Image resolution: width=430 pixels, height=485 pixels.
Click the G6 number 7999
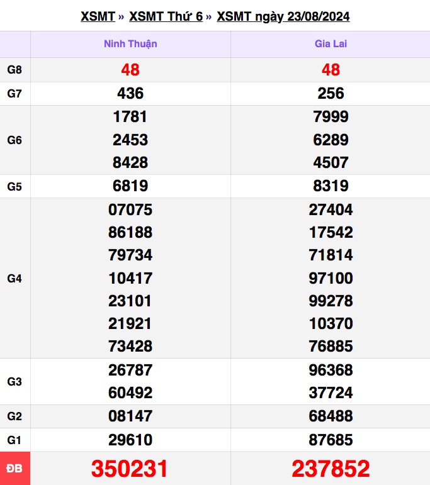pyautogui.click(x=331, y=117)
